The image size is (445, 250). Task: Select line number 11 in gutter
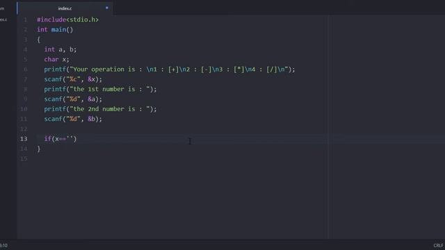[24, 119]
